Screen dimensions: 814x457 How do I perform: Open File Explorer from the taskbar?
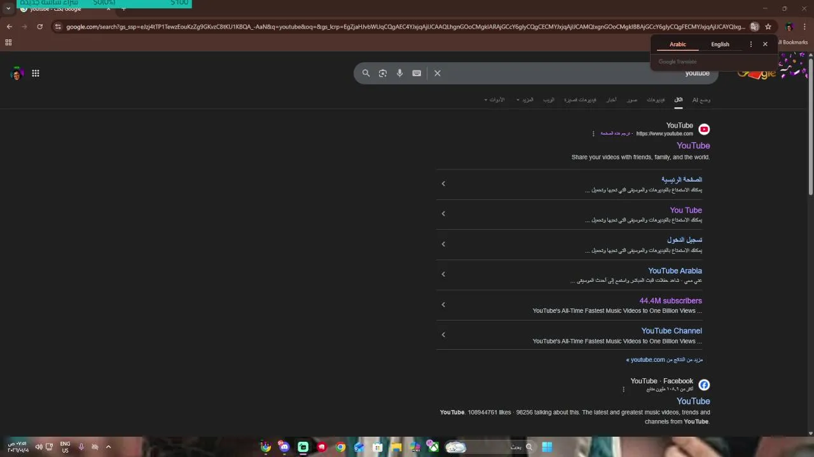coord(396,447)
